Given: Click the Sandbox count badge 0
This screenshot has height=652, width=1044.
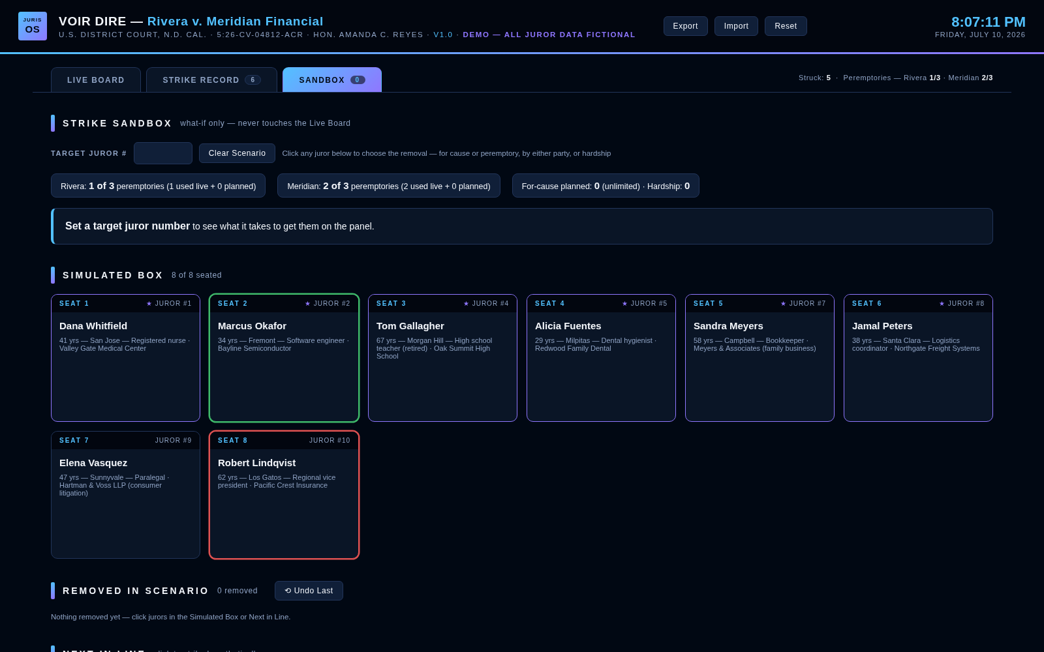Looking at the screenshot, I should (x=358, y=80).
